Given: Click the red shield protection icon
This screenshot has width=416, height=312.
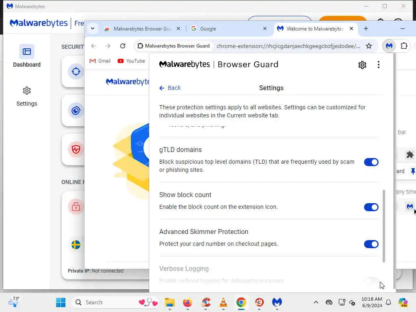Looking at the screenshot, I should [76, 149].
